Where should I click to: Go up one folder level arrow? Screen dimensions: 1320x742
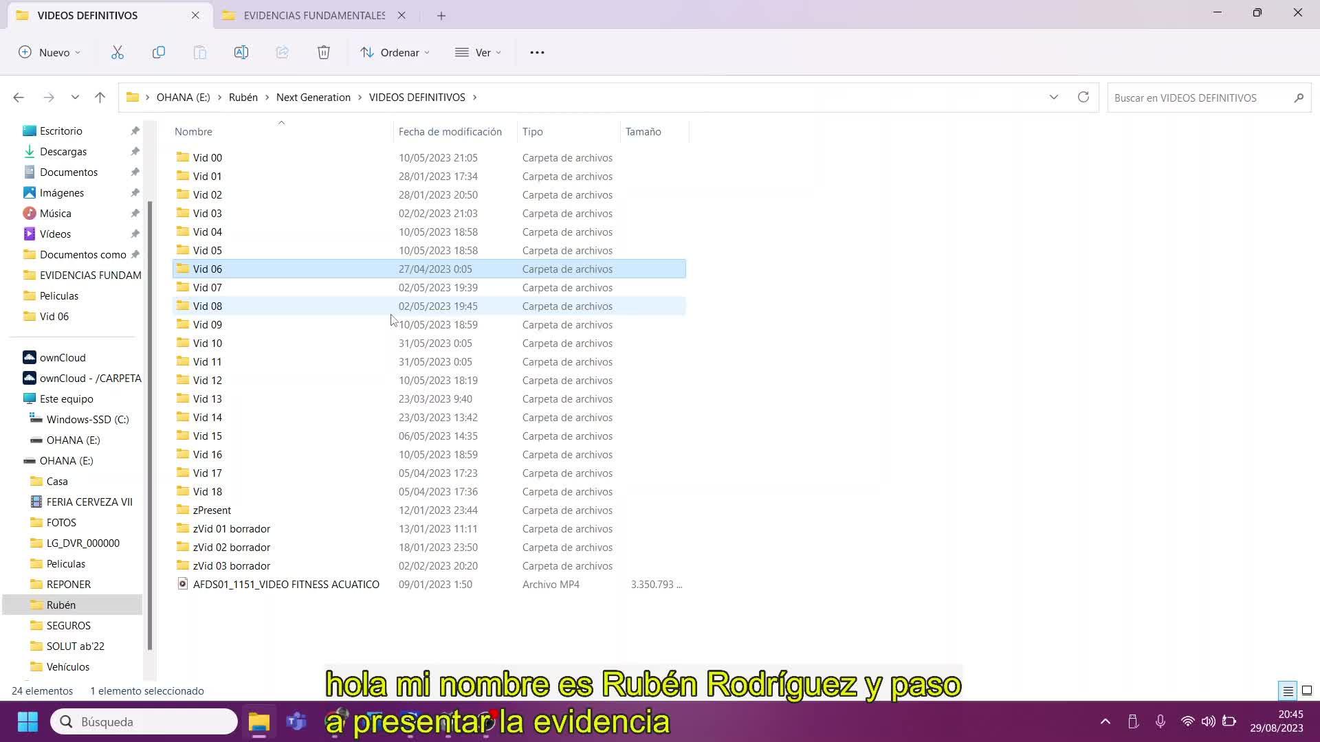[x=100, y=98]
